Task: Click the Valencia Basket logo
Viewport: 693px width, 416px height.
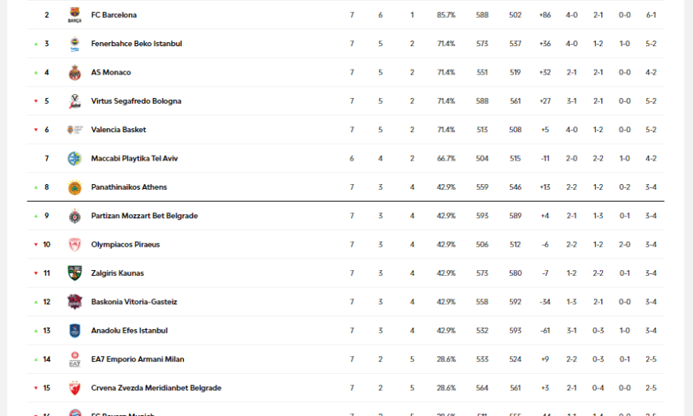Action: (x=75, y=130)
